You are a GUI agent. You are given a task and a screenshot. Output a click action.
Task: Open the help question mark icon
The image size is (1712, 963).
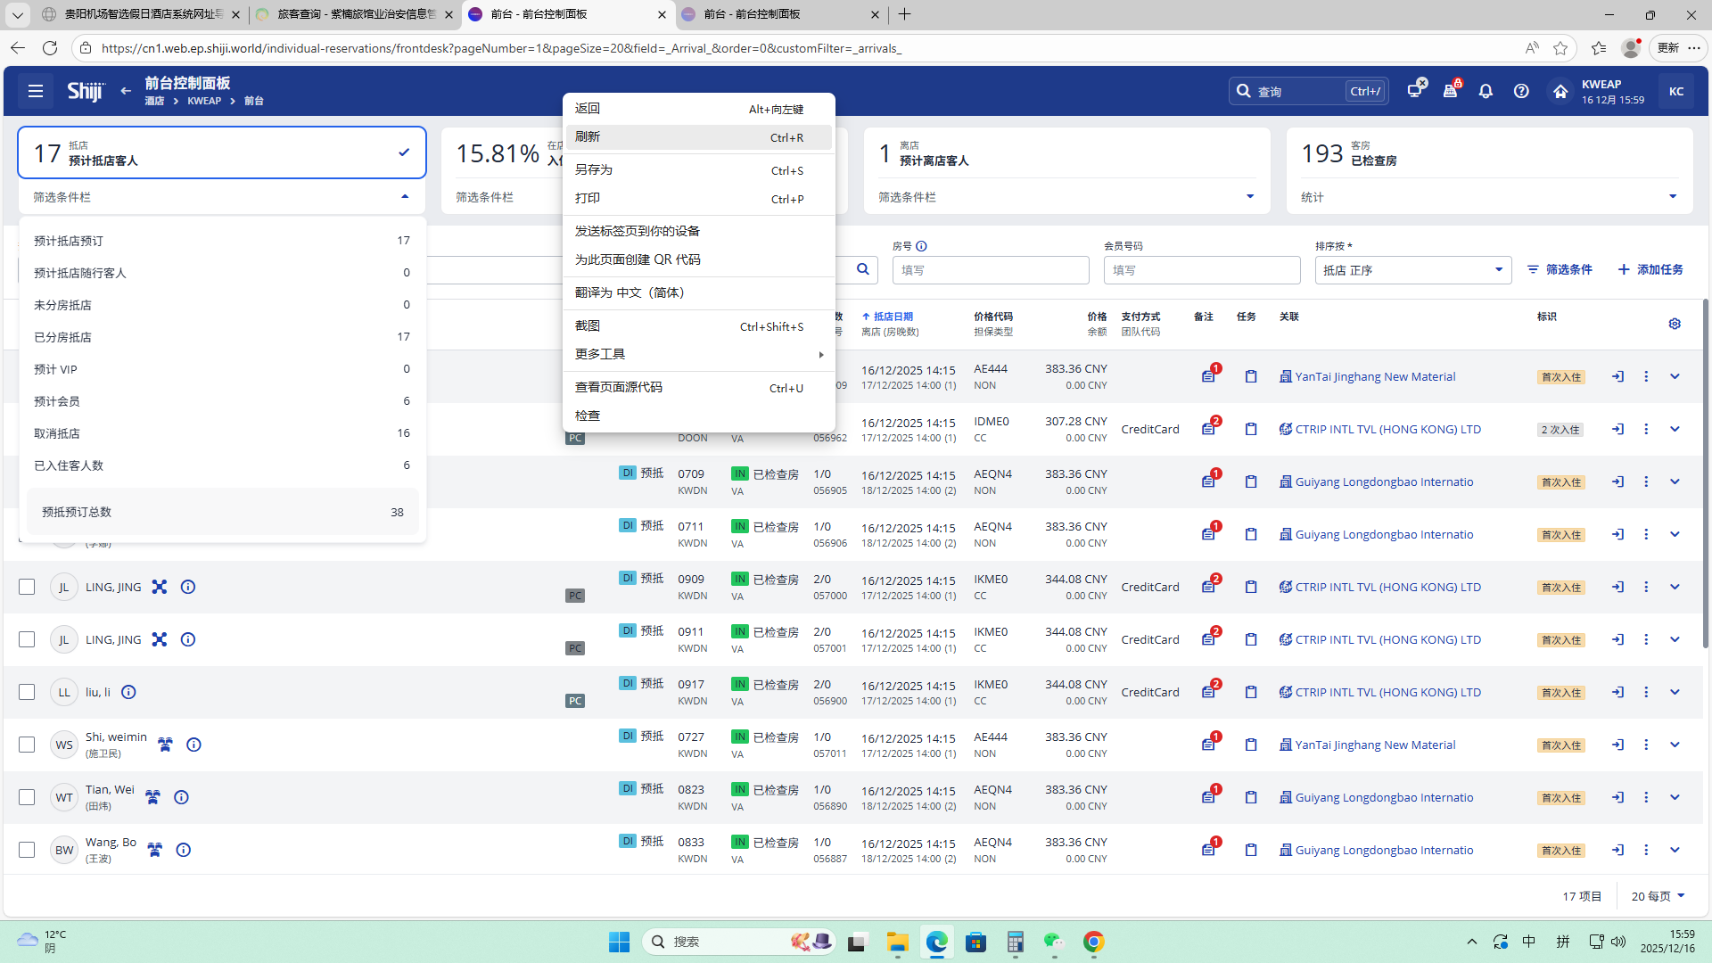1521,91
